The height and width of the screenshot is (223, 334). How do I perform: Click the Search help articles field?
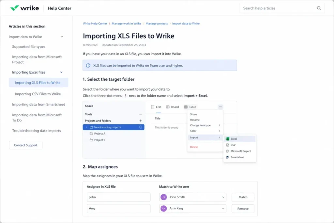[282, 8]
